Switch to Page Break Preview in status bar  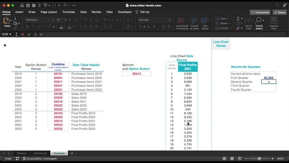[240, 158]
